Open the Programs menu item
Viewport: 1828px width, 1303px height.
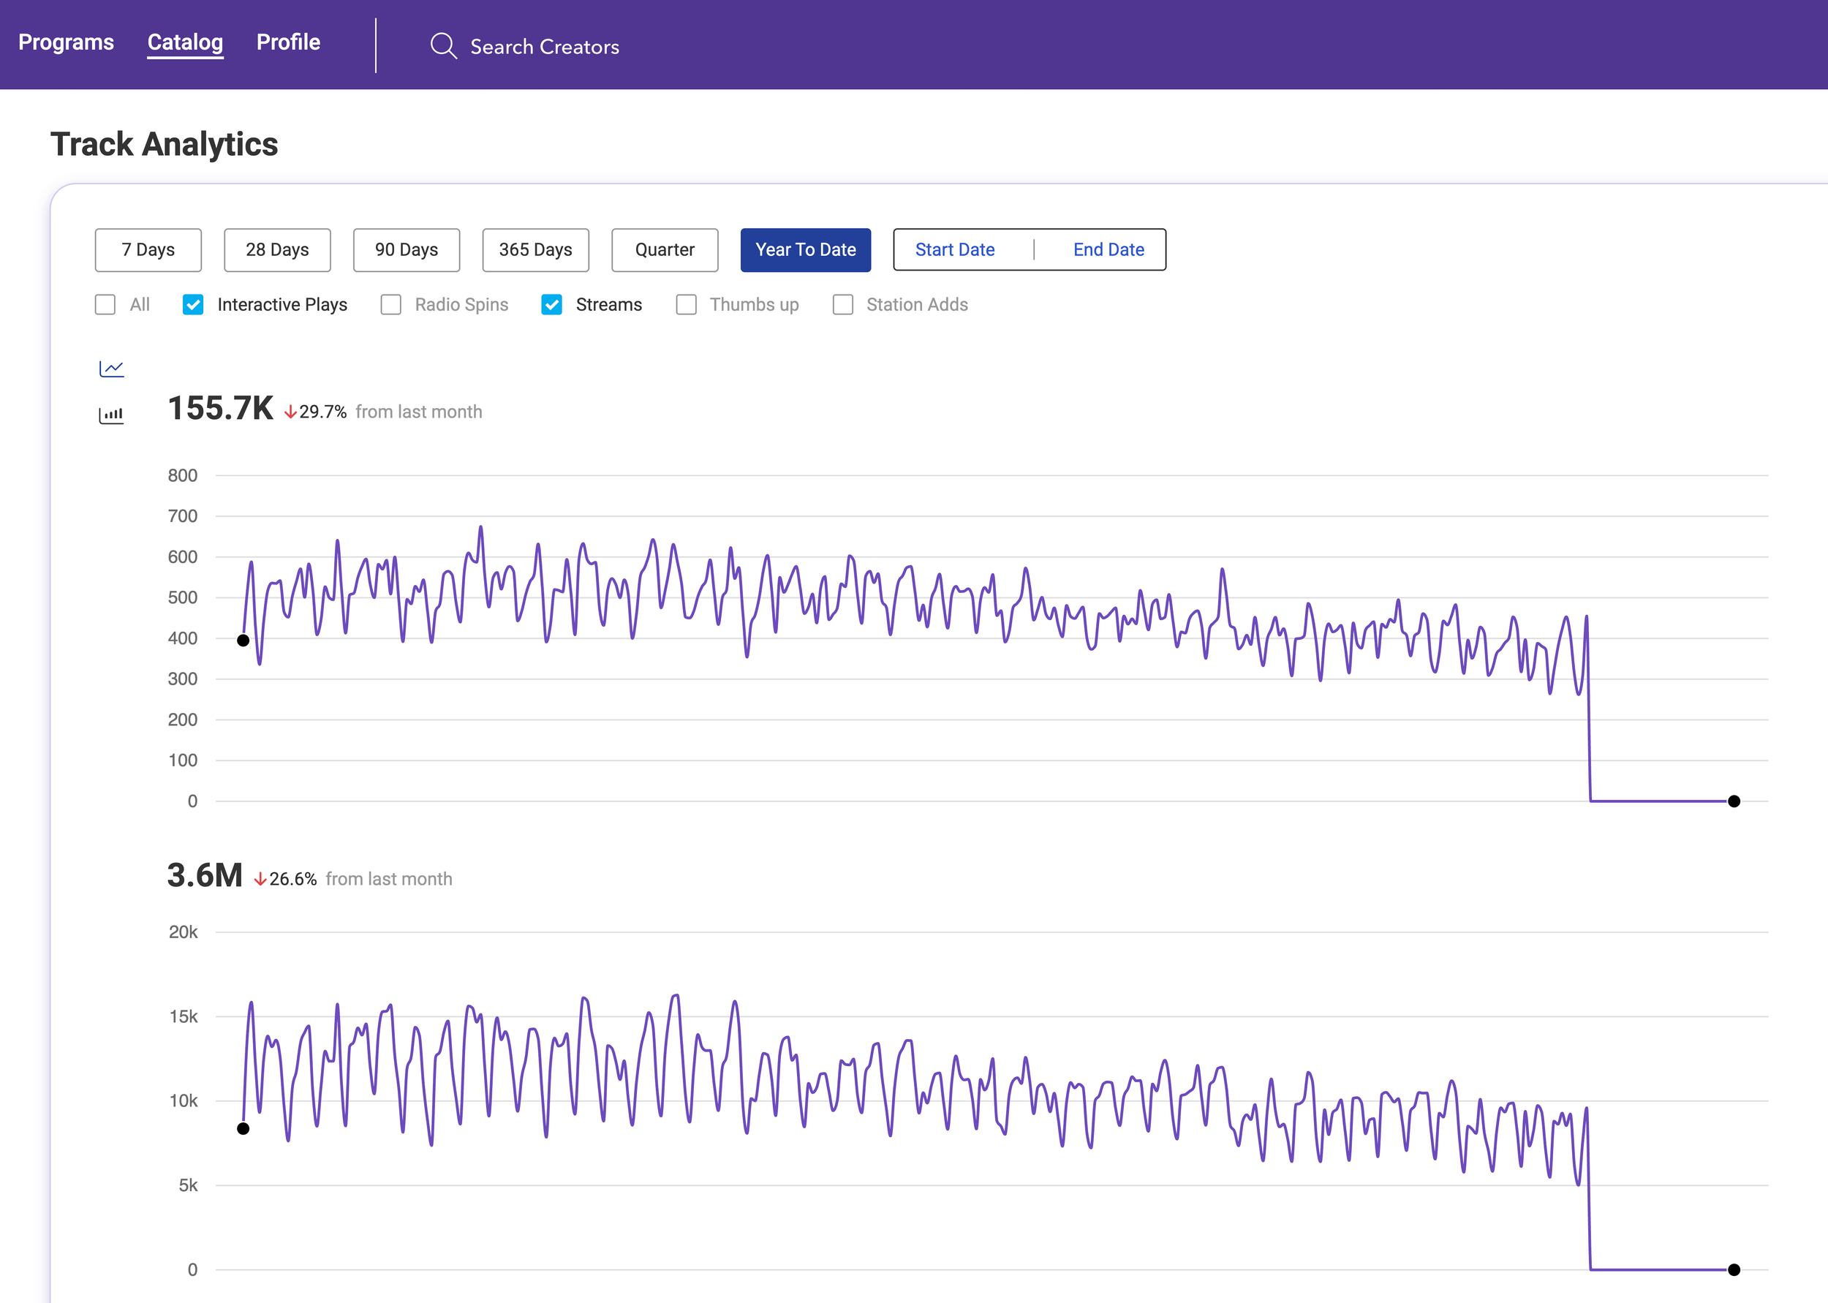66,42
